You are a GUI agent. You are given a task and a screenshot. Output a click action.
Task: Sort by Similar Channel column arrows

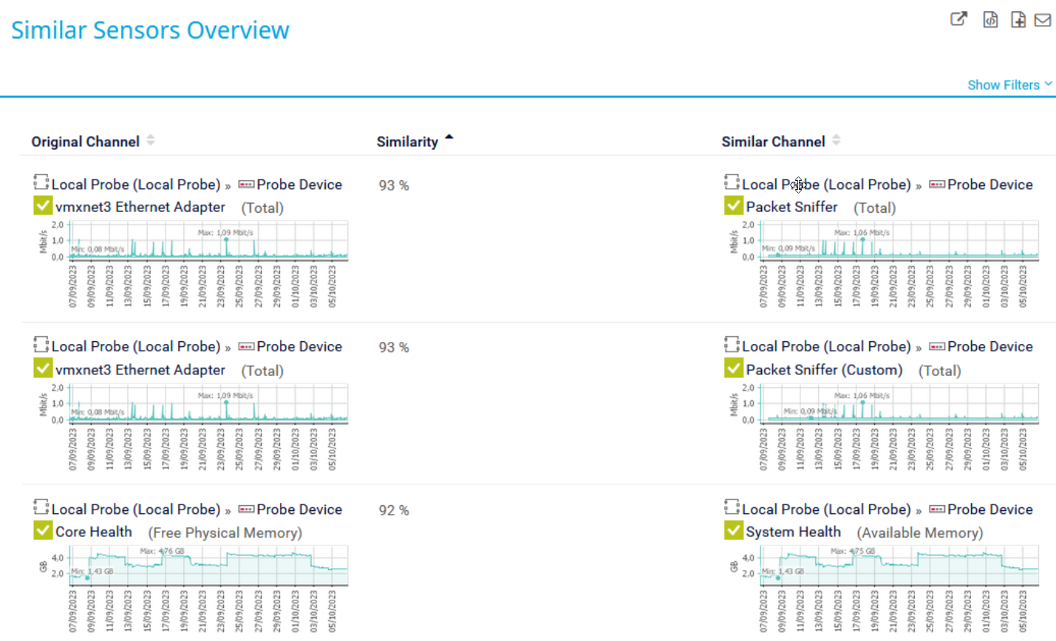(x=837, y=140)
